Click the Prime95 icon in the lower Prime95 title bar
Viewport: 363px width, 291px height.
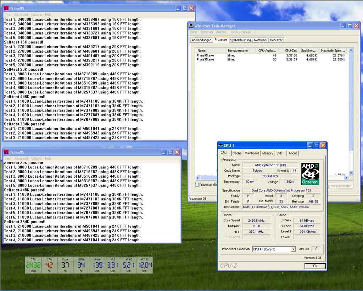(6, 152)
